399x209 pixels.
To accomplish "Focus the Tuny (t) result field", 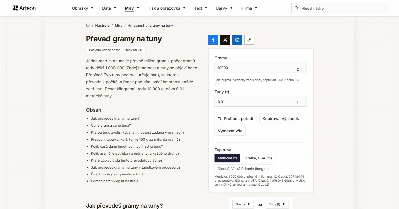I will pyautogui.click(x=261, y=102).
